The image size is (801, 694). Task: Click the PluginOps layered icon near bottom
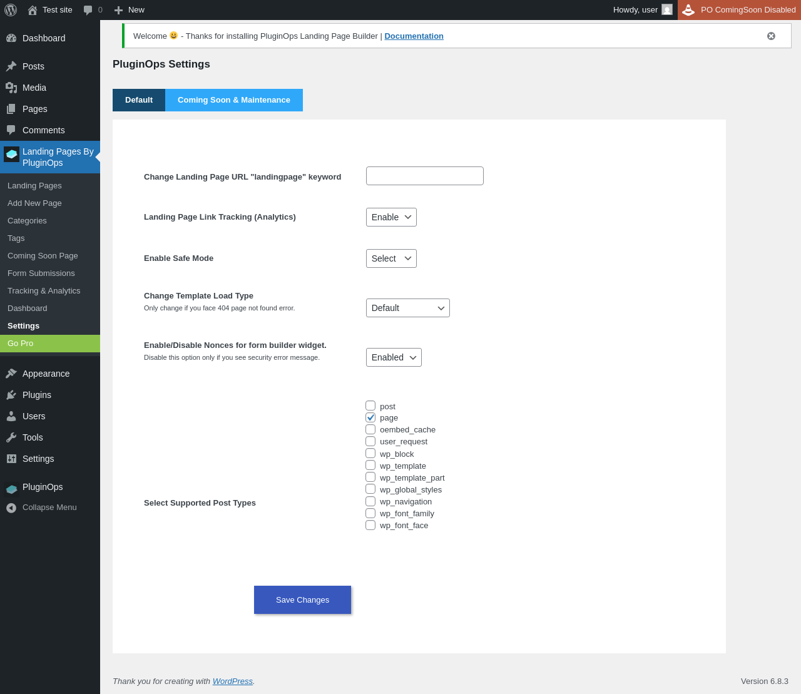pos(11,489)
